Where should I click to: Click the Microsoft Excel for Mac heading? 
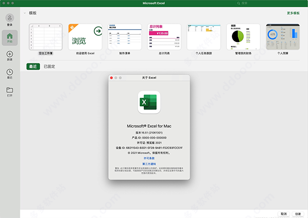pyautogui.click(x=149, y=126)
